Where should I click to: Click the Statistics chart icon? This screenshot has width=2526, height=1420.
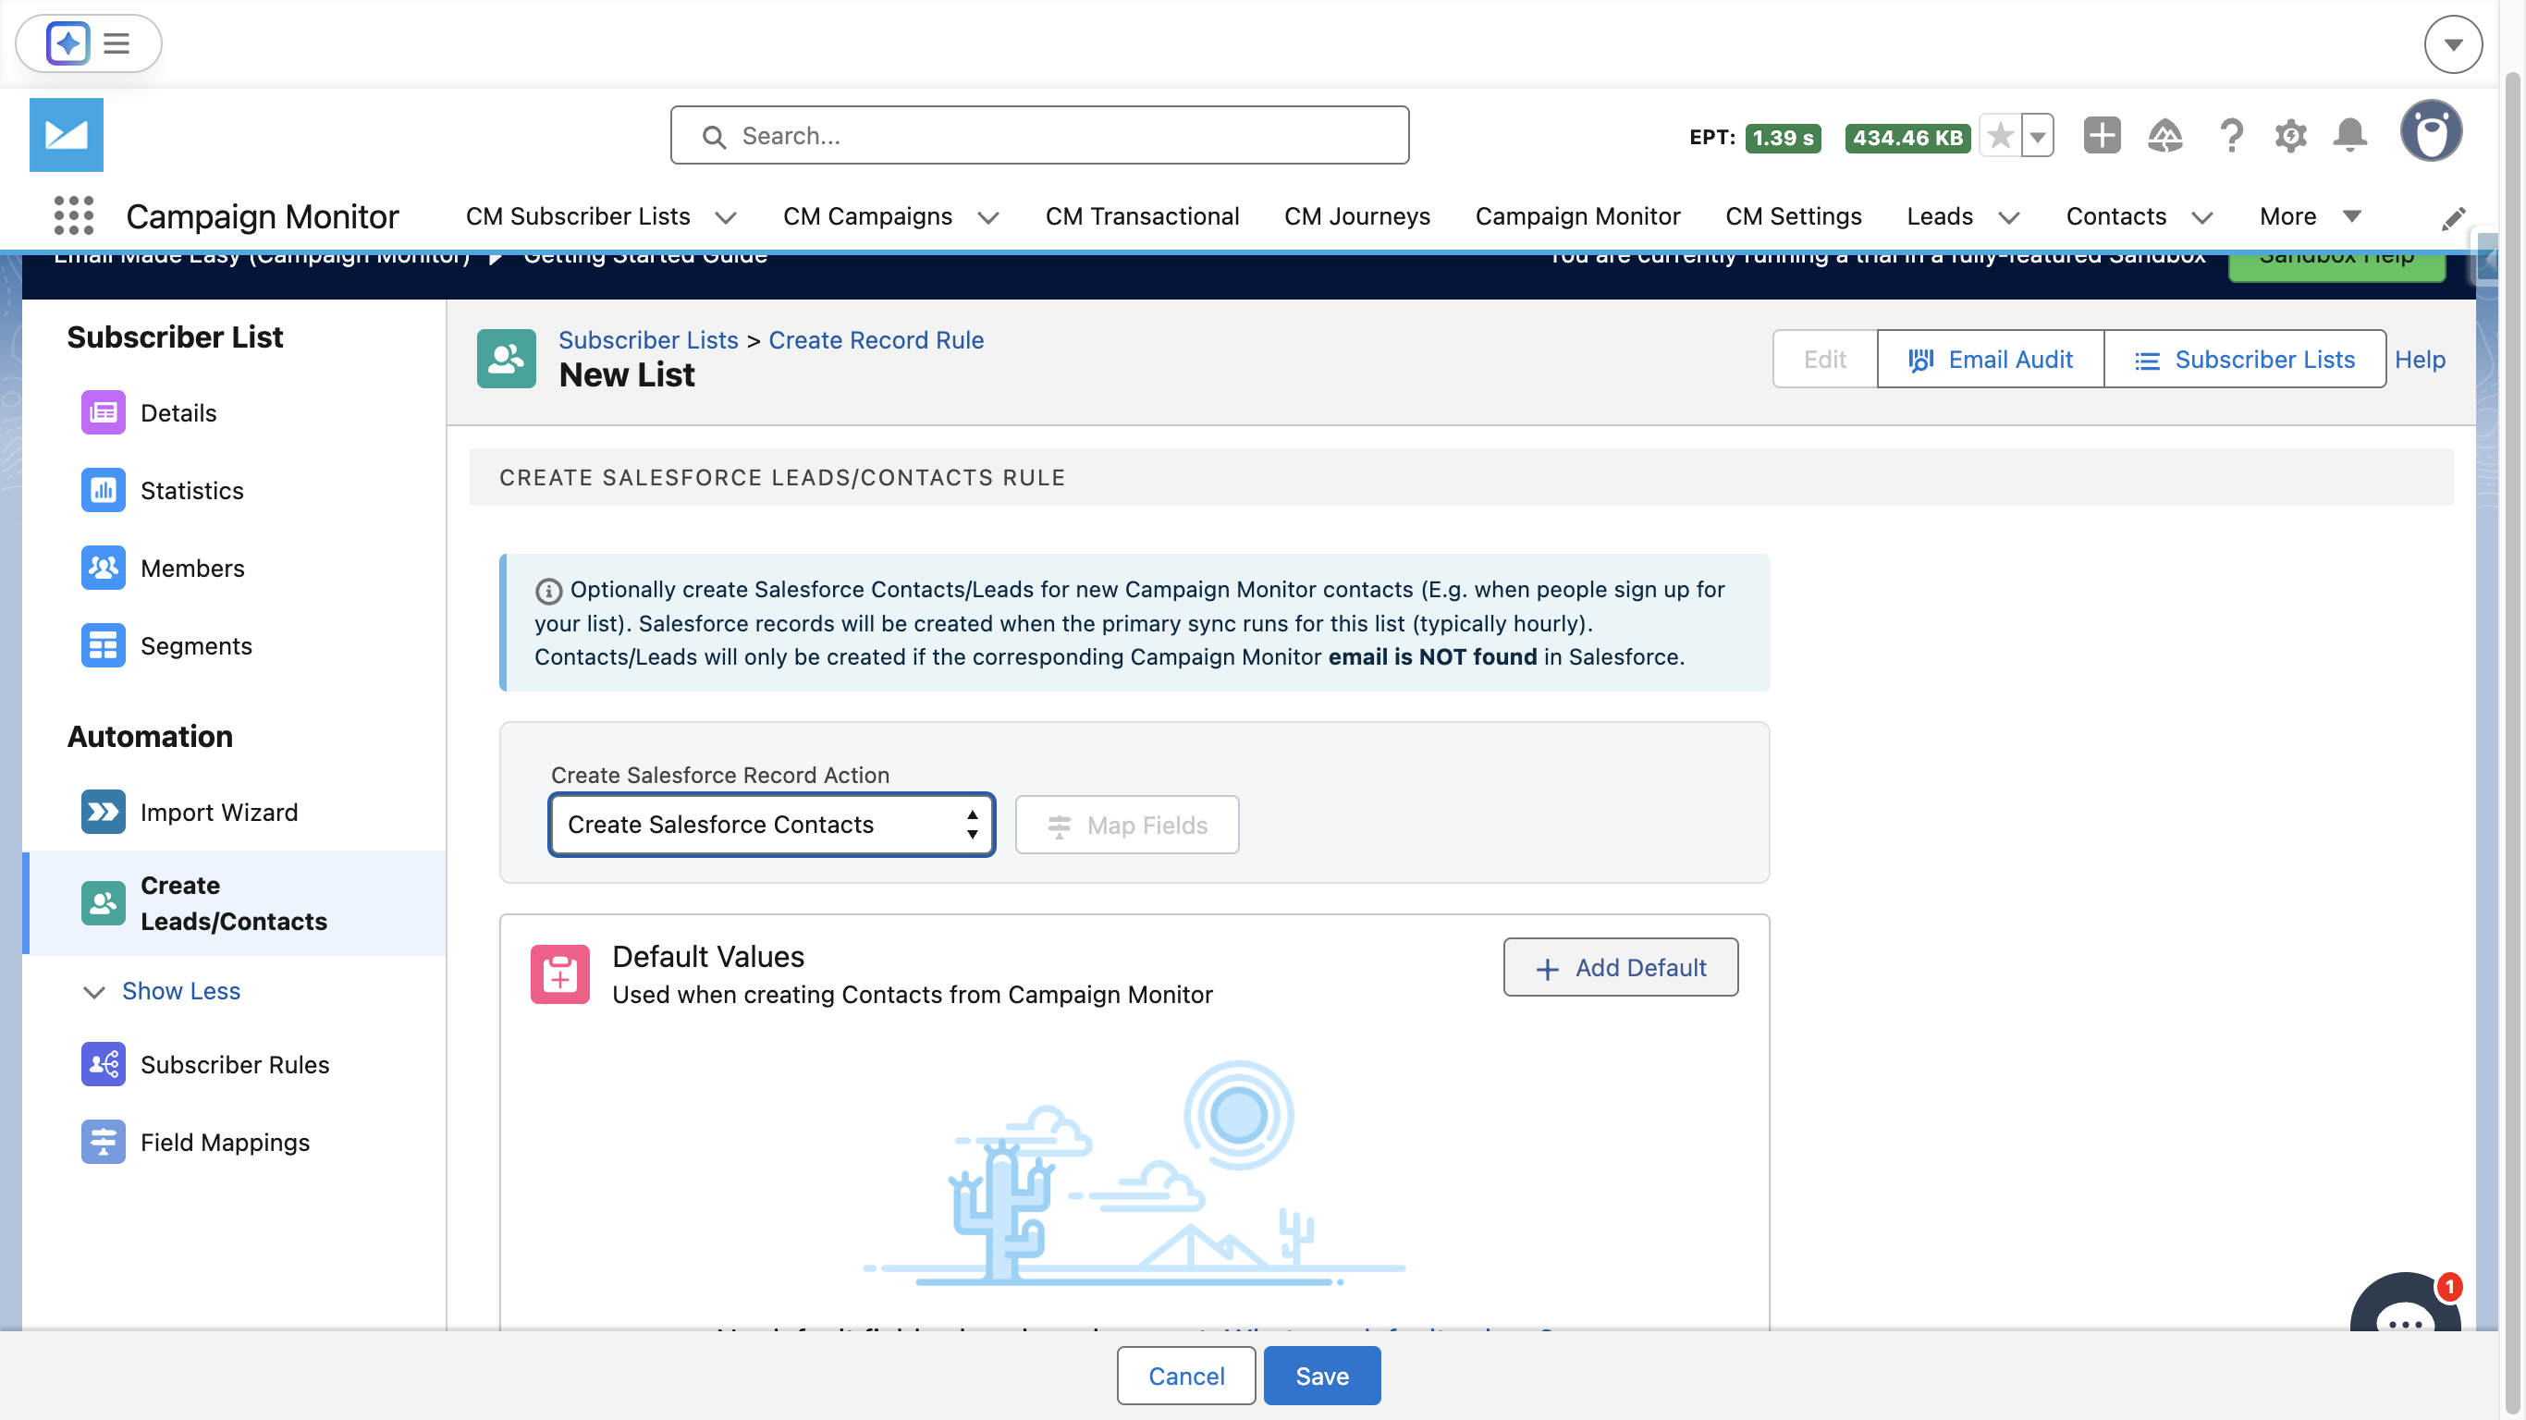(x=103, y=490)
